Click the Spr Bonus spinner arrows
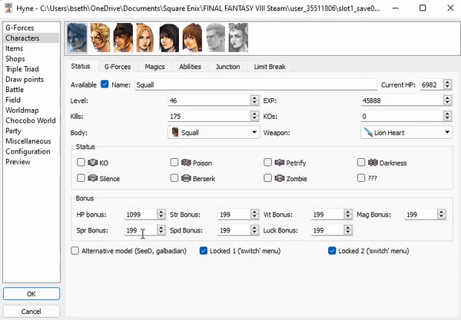Viewport: 461px width, 320px height. [x=161, y=229]
